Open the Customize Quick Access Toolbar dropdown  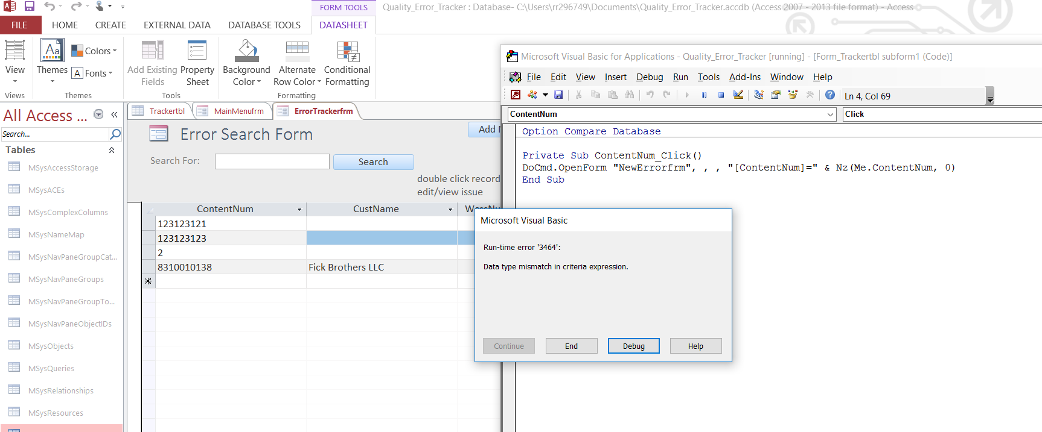[x=123, y=7]
